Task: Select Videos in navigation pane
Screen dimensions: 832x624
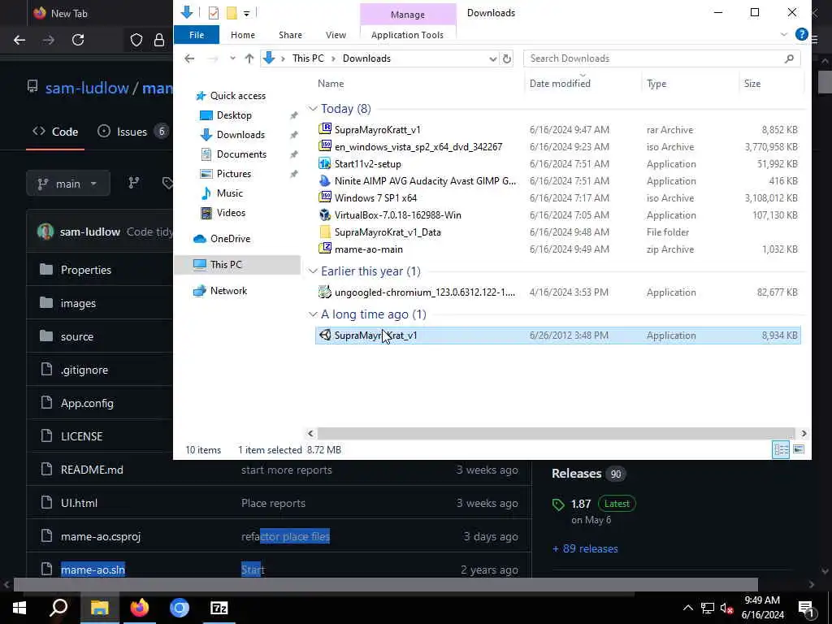Action: tap(231, 213)
